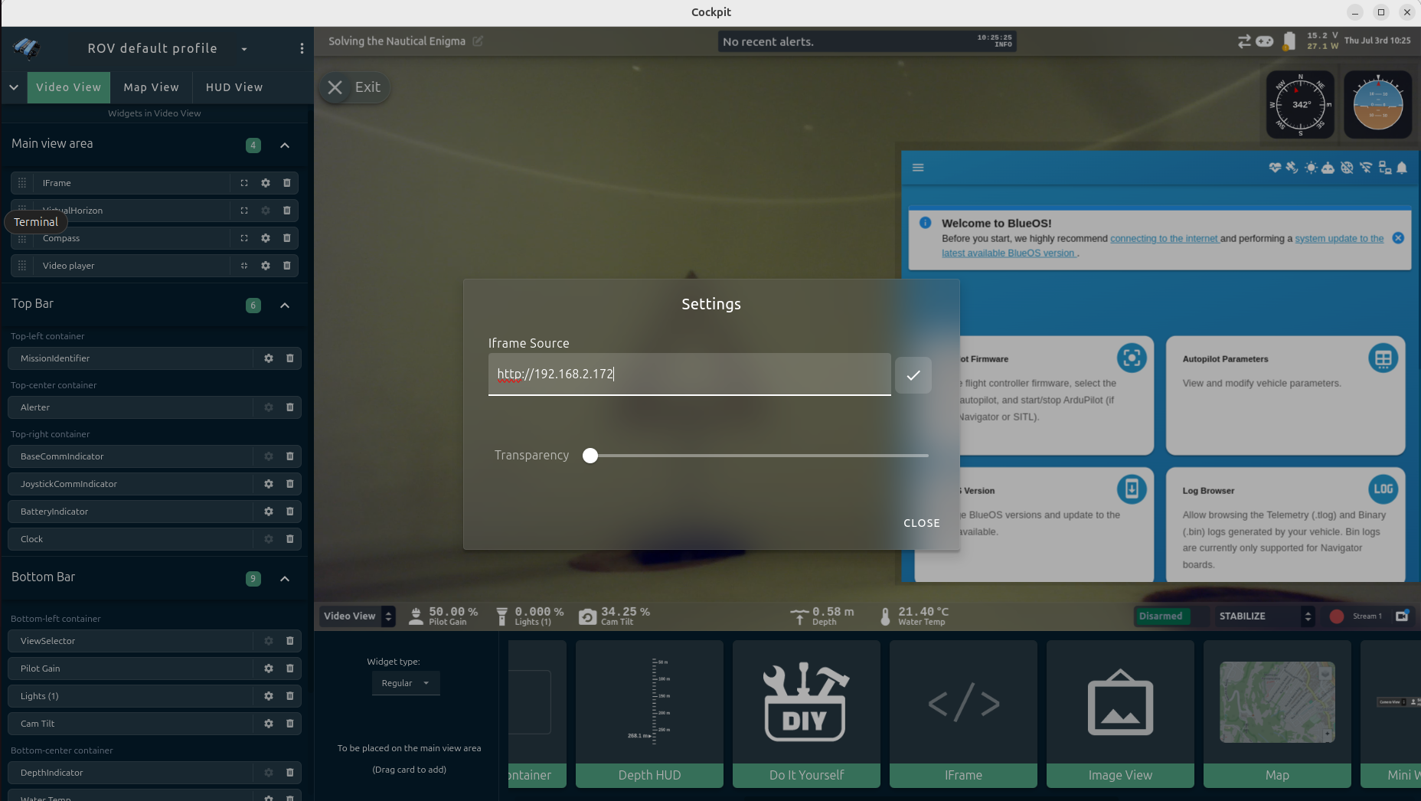
Task: Toggle fullscreen for Video player widget
Action: tap(244, 266)
